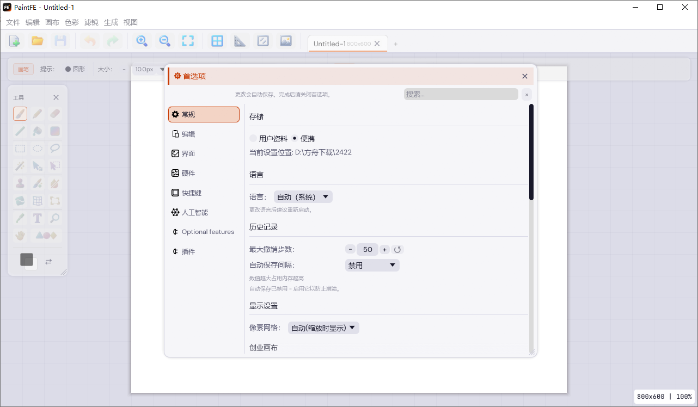Screen dimensions: 698x407
Task: Open the 人工智能 preferences section
Action: click(204, 213)
